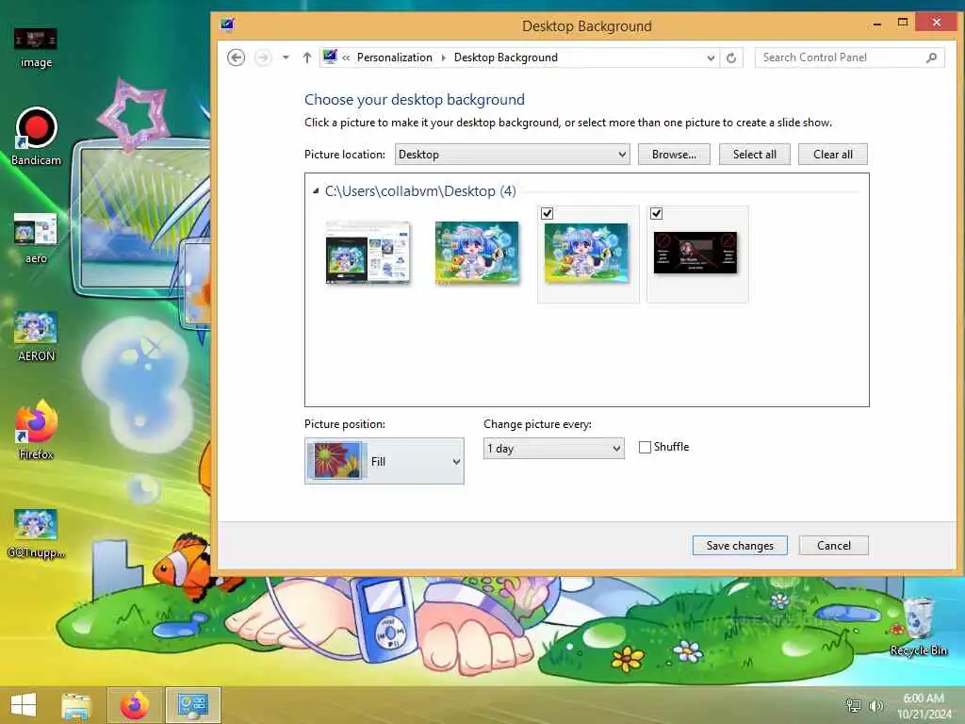Screen dimensions: 965x724
Task: Click the control panel icon in address bar
Action: [330, 57]
